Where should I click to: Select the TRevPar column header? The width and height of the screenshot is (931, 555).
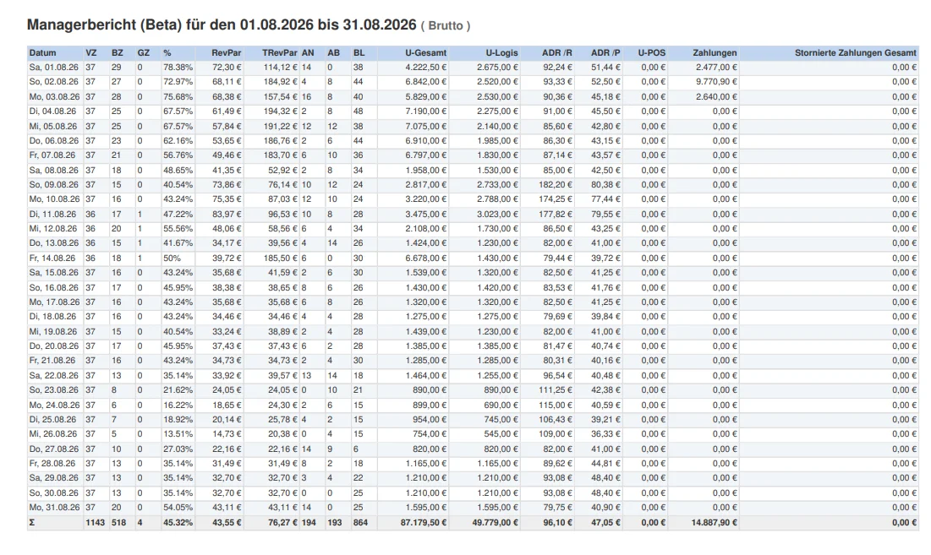pyautogui.click(x=280, y=52)
